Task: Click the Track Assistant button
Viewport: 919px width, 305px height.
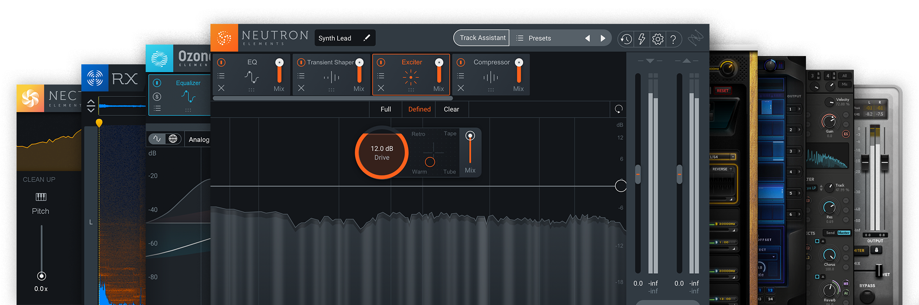Action: point(482,38)
